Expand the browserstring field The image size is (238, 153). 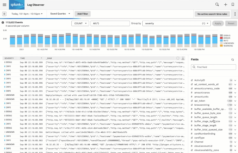click(x=235, y=105)
